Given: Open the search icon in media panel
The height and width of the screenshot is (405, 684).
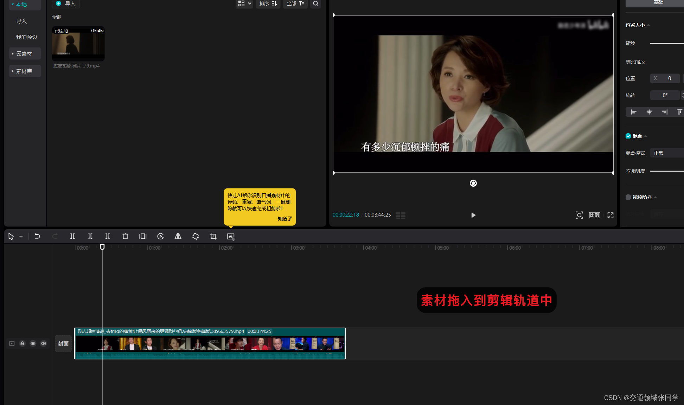Looking at the screenshot, I should click(315, 4).
